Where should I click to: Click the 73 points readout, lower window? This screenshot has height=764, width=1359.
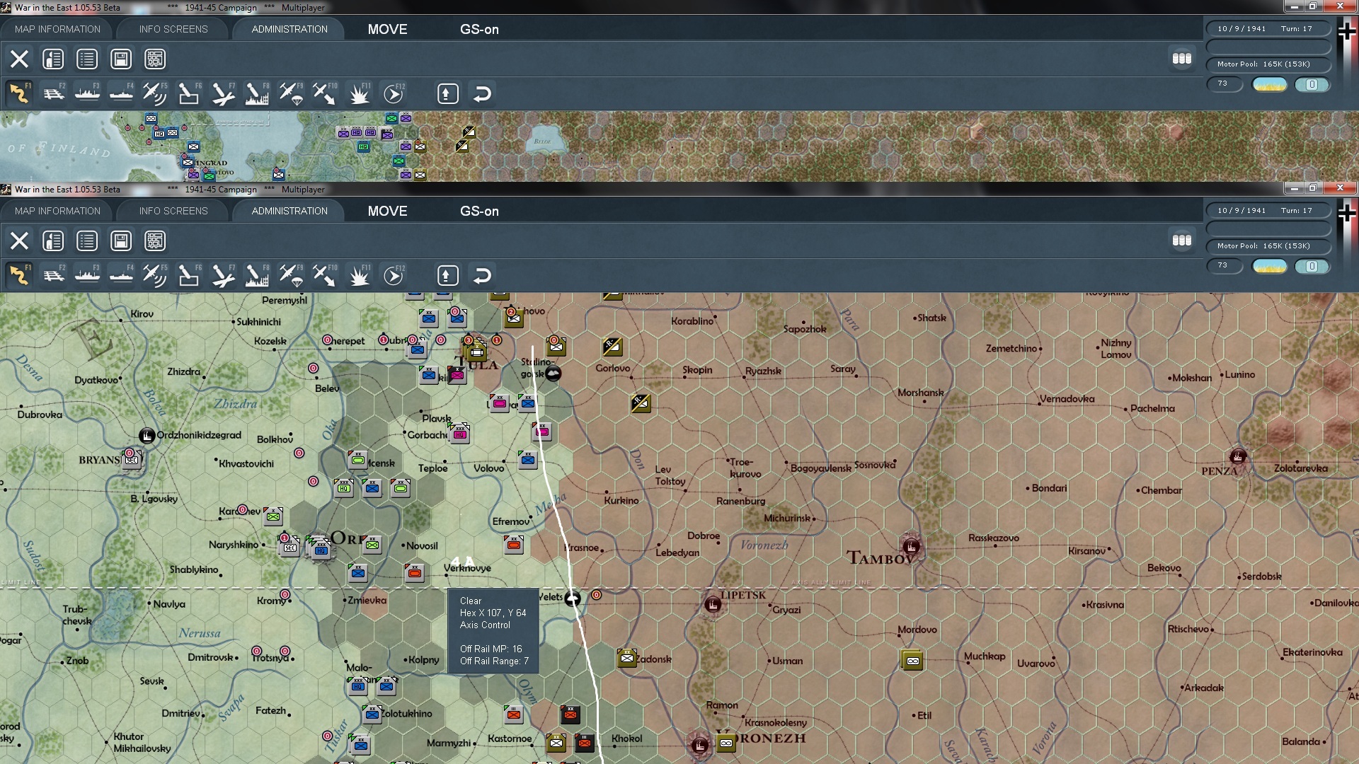[x=1224, y=265]
